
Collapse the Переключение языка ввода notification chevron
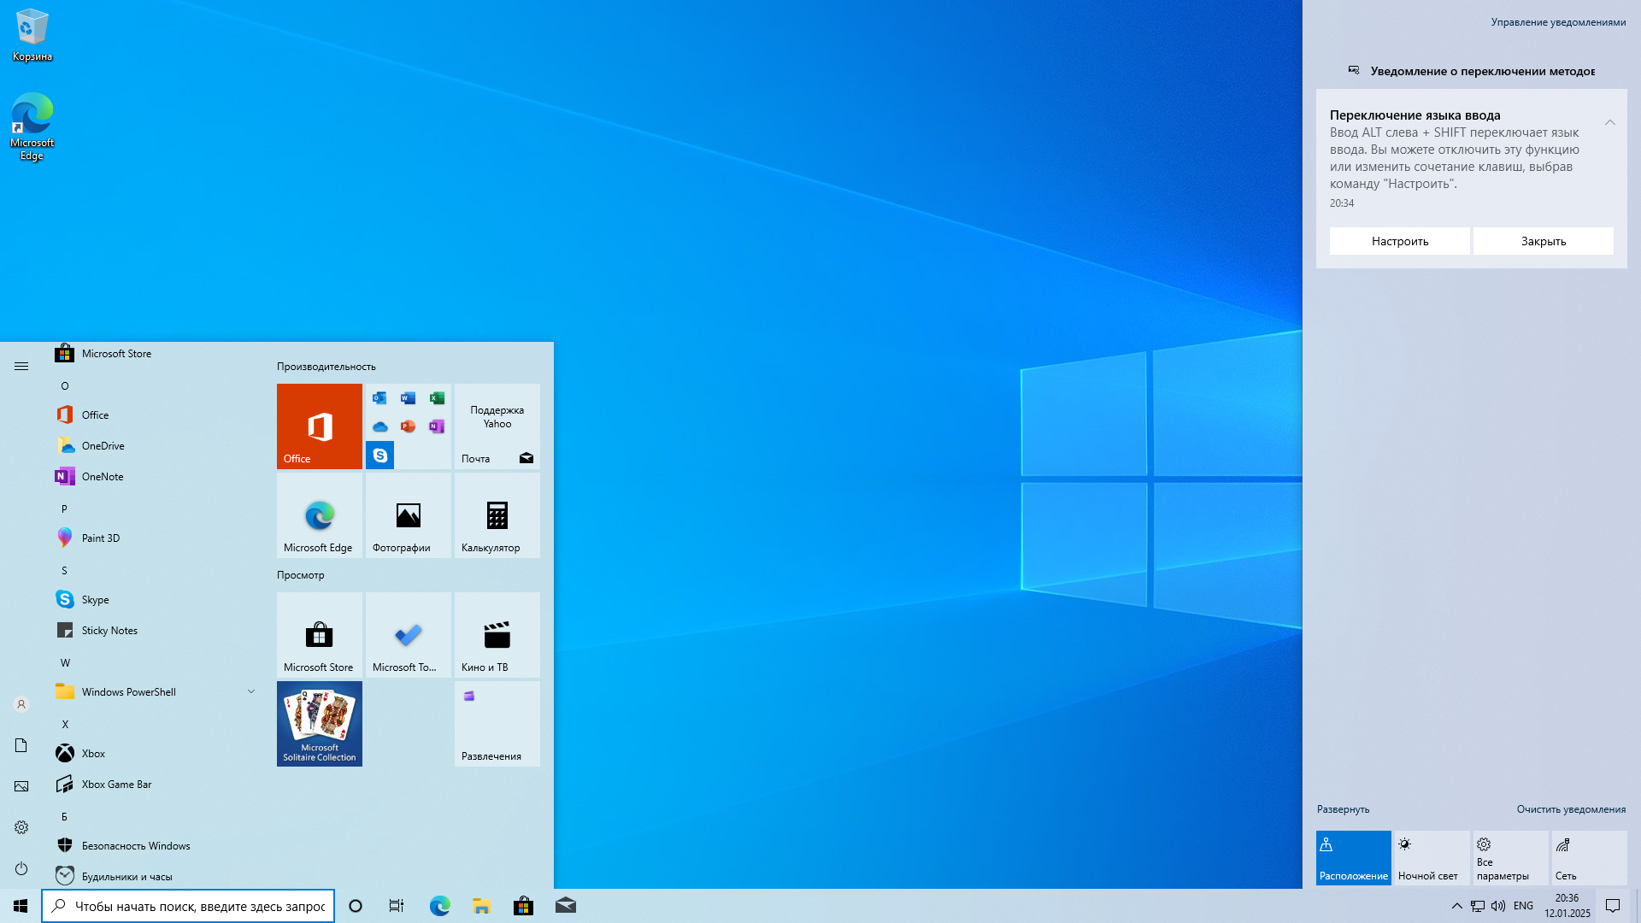coord(1610,122)
